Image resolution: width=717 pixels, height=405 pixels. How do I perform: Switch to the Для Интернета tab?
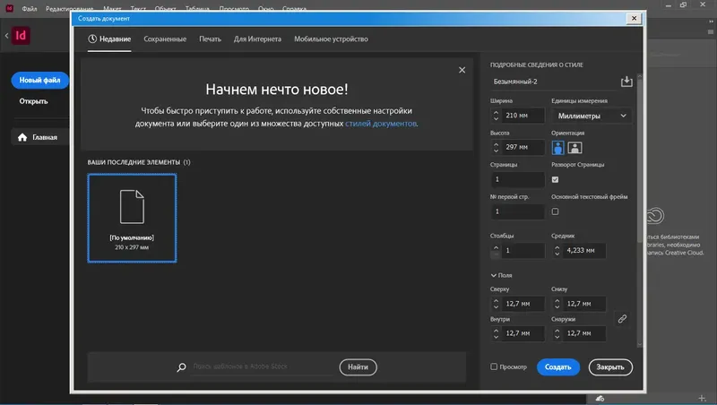click(x=257, y=39)
